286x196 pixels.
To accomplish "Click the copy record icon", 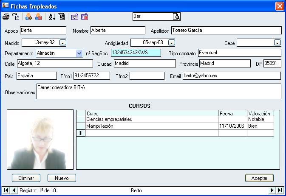I will click(16, 17).
